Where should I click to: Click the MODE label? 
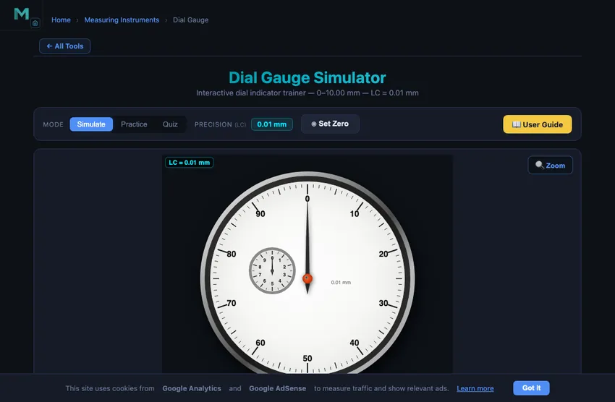(x=53, y=124)
